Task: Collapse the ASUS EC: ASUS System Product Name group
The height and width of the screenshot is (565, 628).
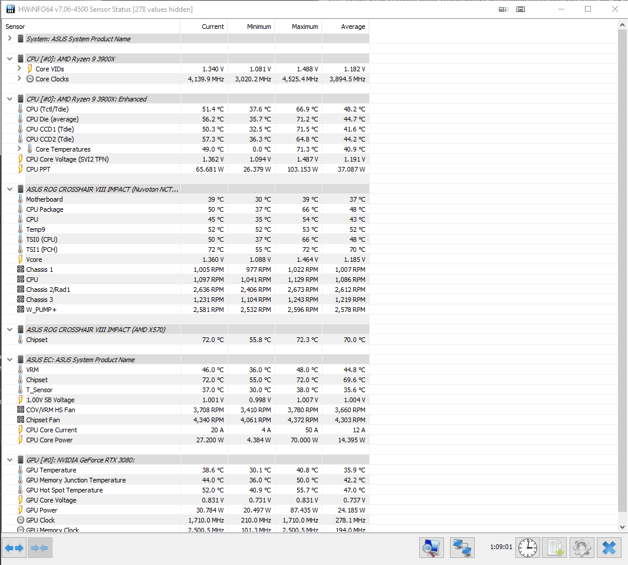Action: [x=9, y=359]
